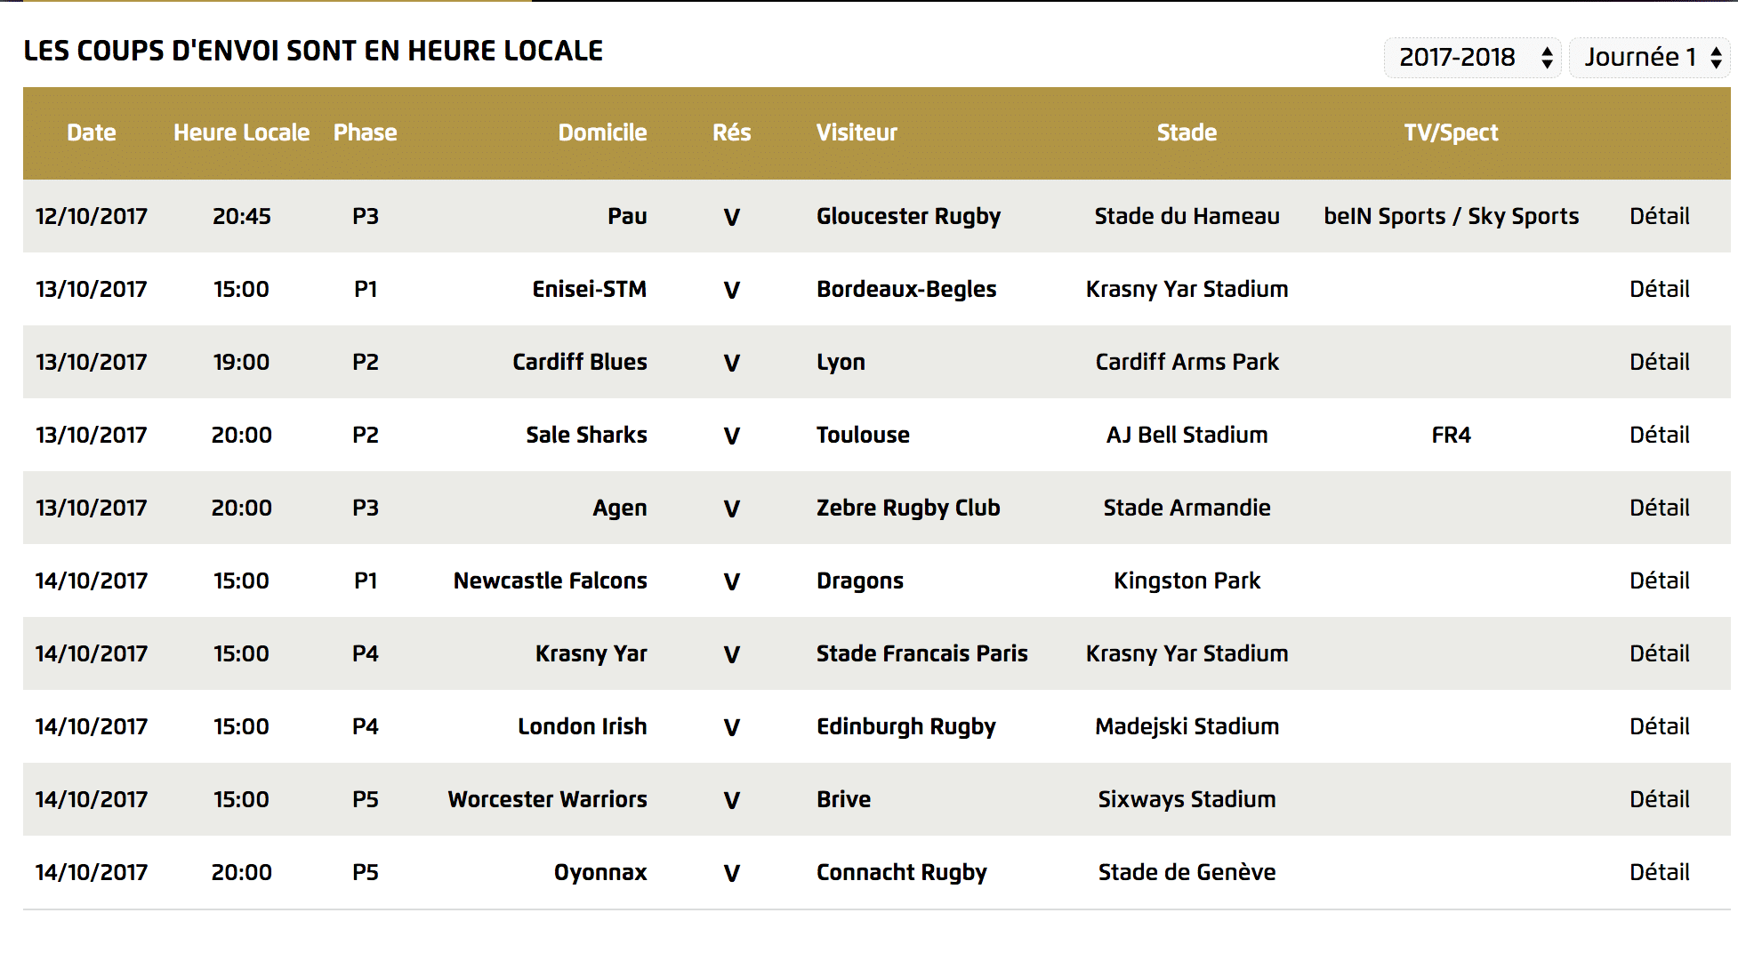The width and height of the screenshot is (1738, 953).
Task: Click the Domicile column header
Action: 602,132
